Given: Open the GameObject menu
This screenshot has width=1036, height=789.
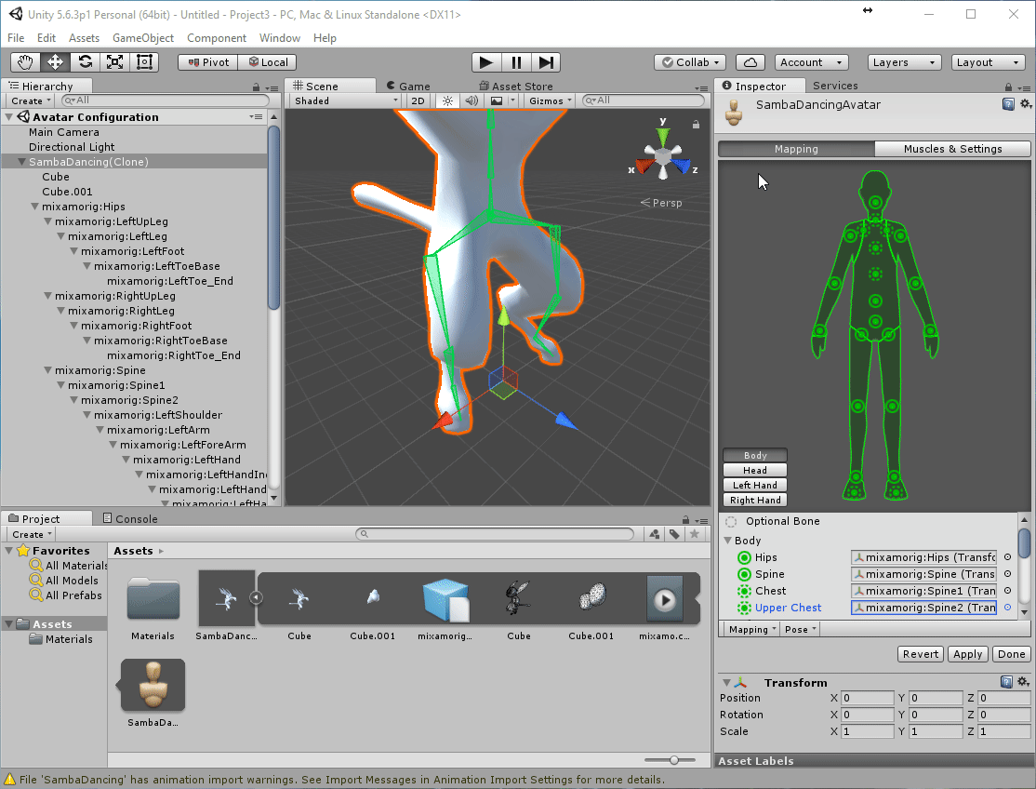Looking at the screenshot, I should (x=143, y=38).
